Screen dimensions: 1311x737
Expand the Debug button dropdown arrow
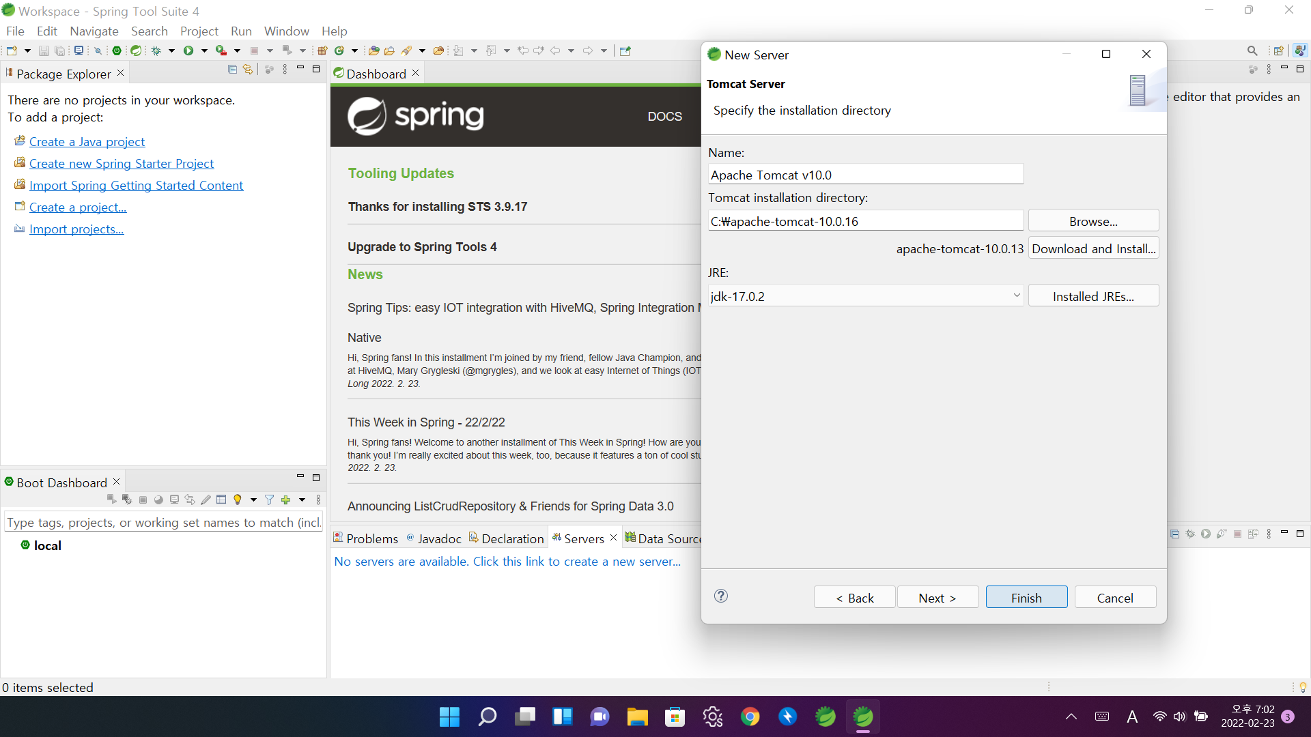[171, 50]
